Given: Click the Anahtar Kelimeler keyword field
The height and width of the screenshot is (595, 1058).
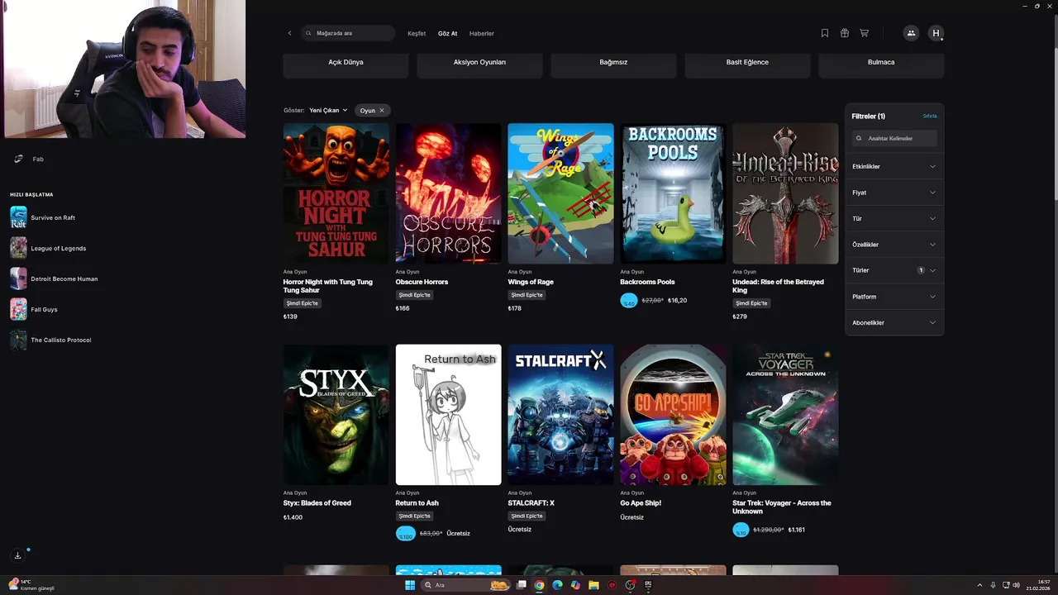Looking at the screenshot, I should 894,139.
